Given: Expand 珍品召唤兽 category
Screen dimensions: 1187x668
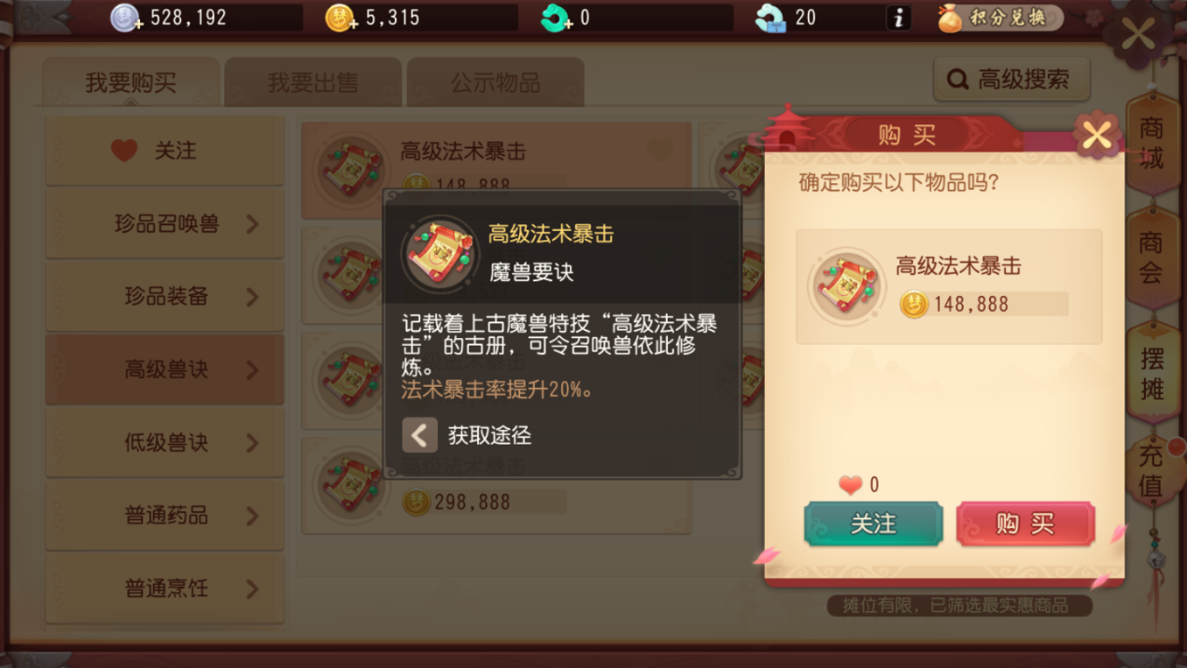Looking at the screenshot, I should (x=164, y=223).
